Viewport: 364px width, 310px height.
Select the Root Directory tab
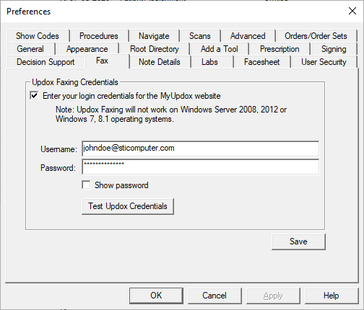click(x=155, y=49)
